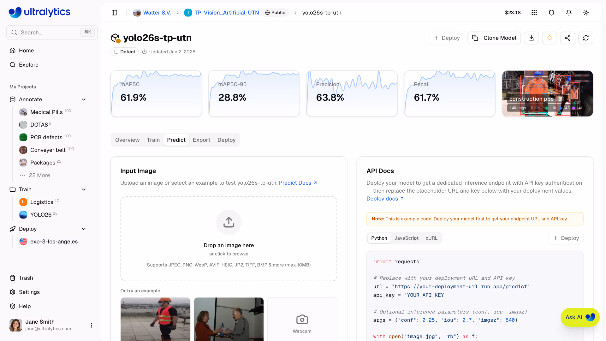The width and height of the screenshot is (606, 341).
Task: Collapse the Train section chevron
Action: coord(84,189)
